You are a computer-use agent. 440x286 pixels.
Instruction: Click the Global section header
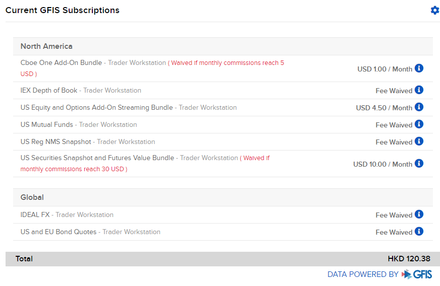[x=32, y=197]
